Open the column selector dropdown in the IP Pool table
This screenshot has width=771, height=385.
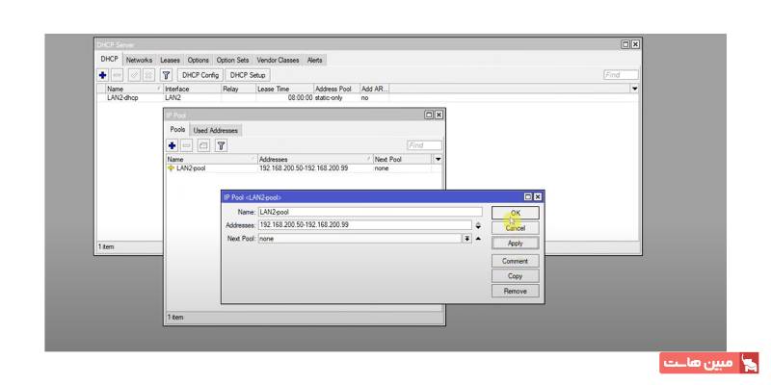click(438, 160)
